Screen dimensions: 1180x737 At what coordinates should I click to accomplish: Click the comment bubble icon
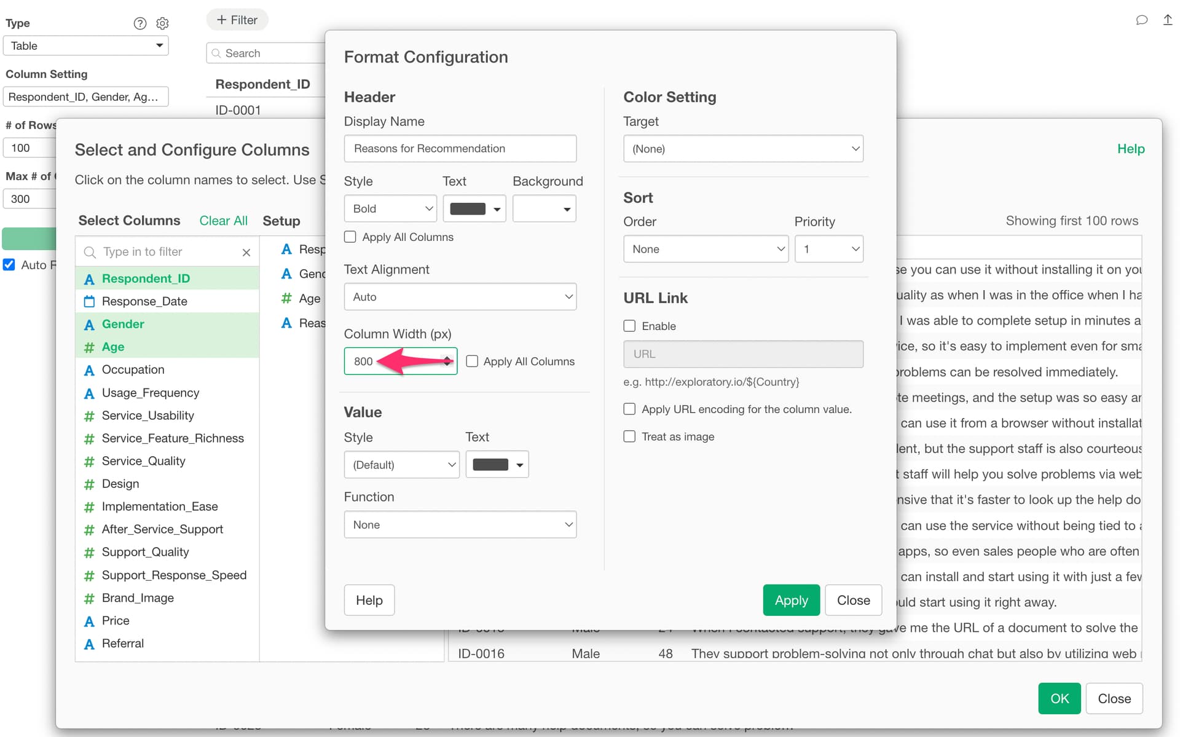tap(1141, 20)
